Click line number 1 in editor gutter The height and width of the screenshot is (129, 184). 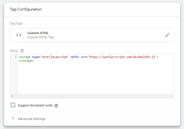pos(16,57)
